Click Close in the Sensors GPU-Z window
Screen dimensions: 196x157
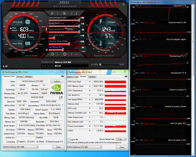tap(122, 147)
